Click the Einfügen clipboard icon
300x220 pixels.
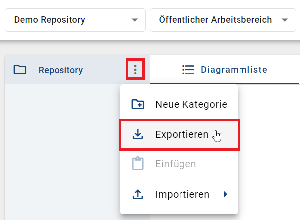[138, 164]
